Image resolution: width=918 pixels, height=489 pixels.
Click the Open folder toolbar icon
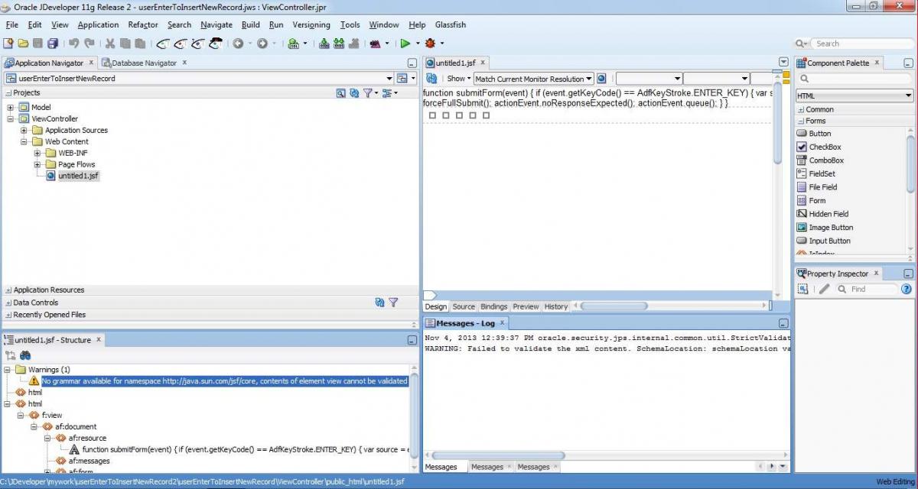tap(23, 44)
